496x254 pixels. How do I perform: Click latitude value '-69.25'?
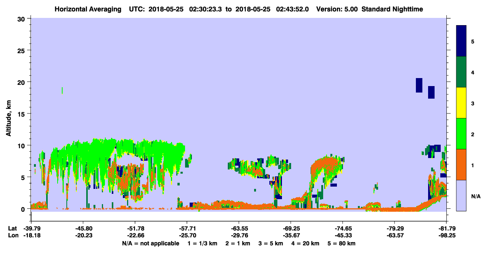(x=291, y=228)
